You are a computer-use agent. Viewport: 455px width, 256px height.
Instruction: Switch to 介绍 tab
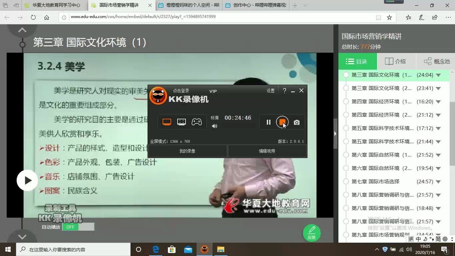coord(396,61)
